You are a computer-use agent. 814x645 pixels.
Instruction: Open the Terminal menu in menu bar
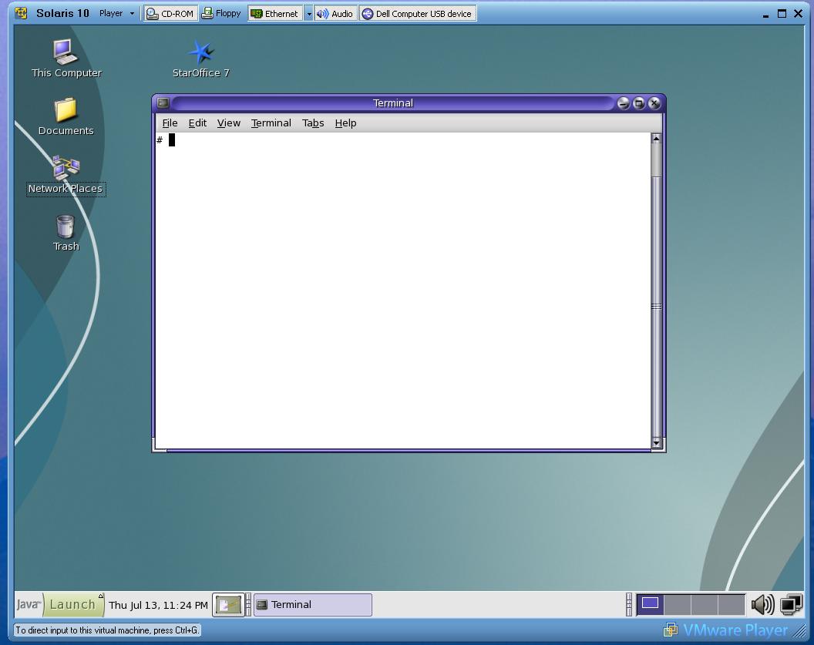(271, 123)
